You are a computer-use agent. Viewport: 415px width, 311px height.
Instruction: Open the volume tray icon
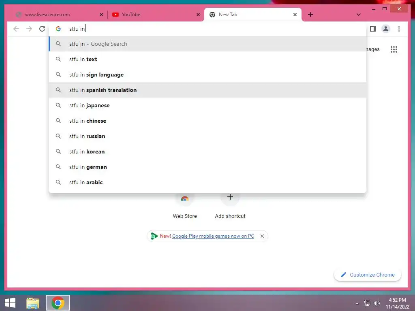pyautogui.click(x=376, y=303)
